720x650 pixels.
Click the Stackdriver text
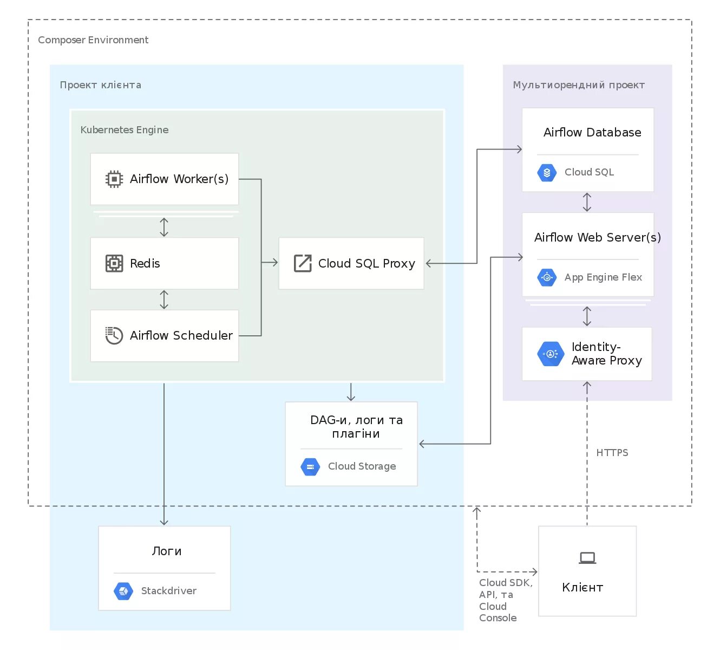(168, 591)
